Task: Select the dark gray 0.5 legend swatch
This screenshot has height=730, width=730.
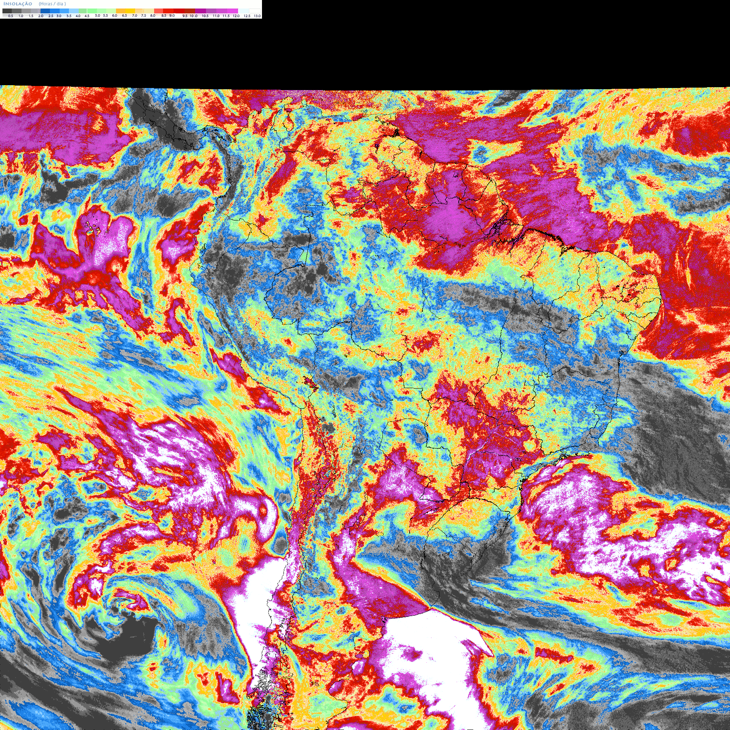Action: pyautogui.click(x=7, y=11)
